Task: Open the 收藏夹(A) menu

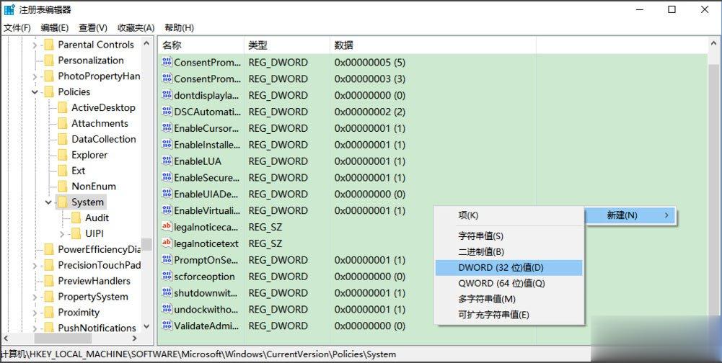Action: point(136,28)
